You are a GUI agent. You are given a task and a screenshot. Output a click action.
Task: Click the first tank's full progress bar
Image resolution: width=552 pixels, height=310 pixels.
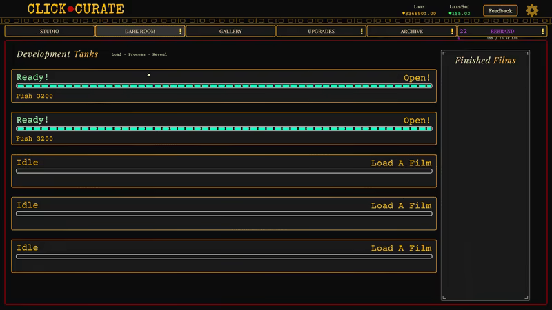[x=224, y=85]
